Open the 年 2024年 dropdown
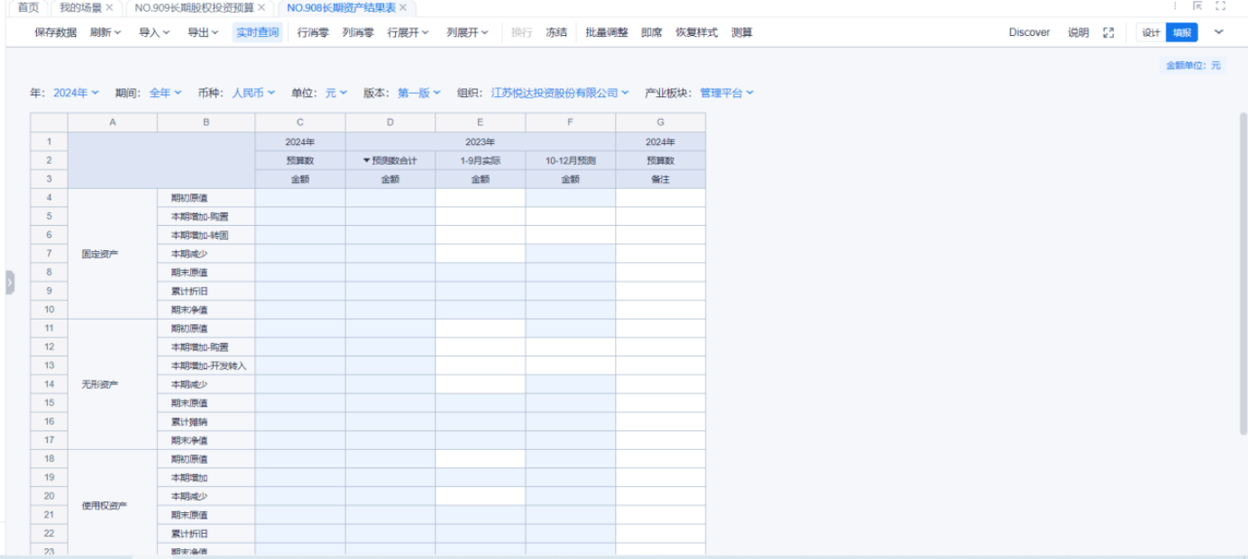This screenshot has height=559, width=1248. (76, 93)
